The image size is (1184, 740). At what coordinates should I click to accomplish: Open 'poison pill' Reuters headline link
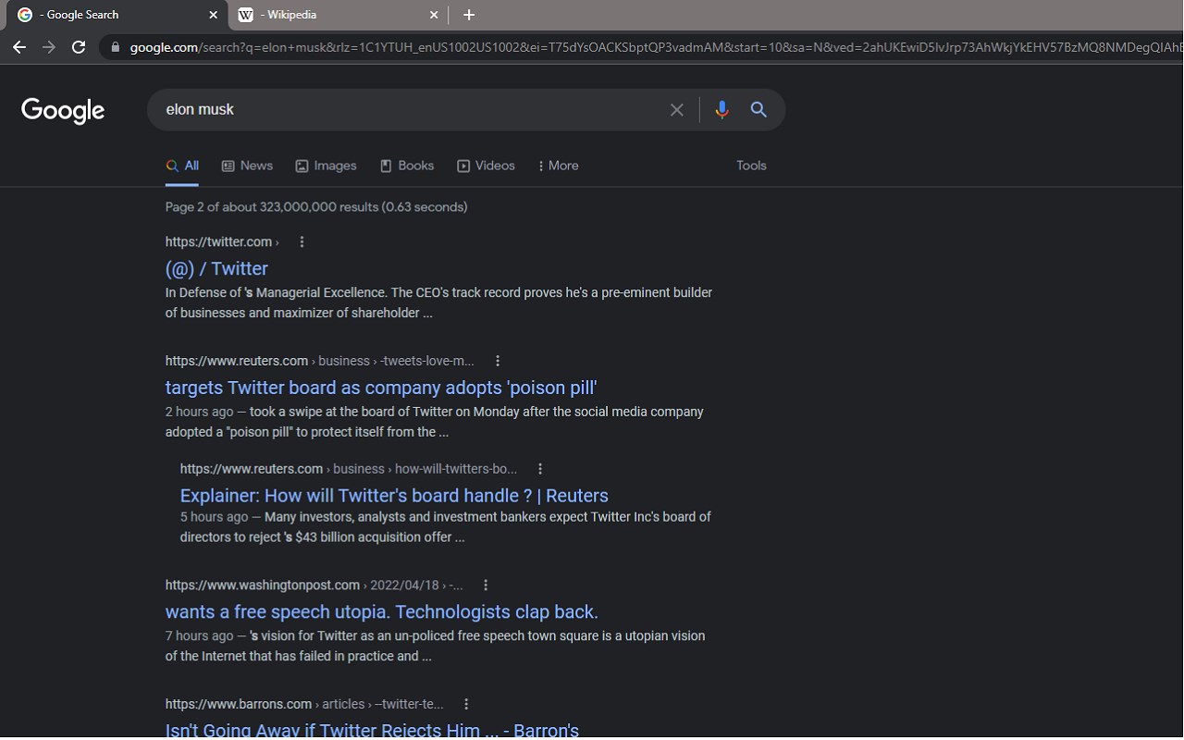coord(381,388)
